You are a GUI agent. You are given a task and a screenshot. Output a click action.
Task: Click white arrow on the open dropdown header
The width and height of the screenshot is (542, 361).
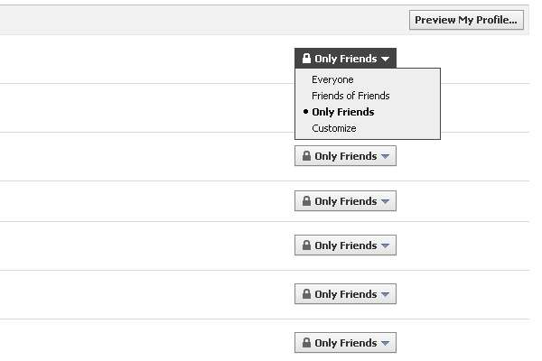click(386, 59)
